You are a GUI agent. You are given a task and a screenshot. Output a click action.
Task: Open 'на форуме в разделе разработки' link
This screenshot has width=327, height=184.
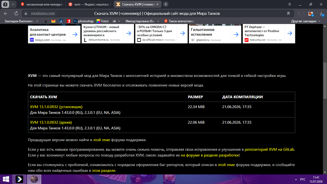coord(210,156)
